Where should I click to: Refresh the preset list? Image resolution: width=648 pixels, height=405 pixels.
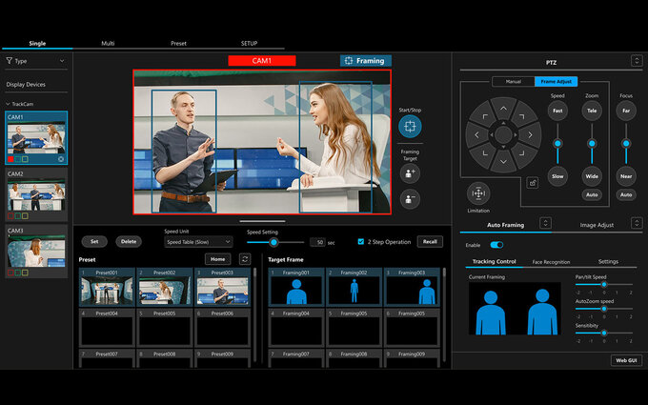(245, 259)
